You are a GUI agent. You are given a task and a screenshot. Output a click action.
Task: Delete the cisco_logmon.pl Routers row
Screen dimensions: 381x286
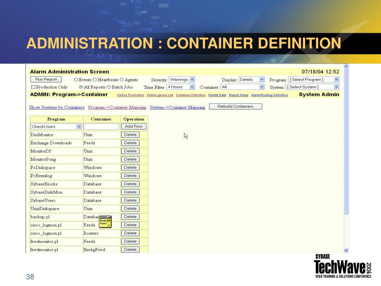click(x=130, y=233)
